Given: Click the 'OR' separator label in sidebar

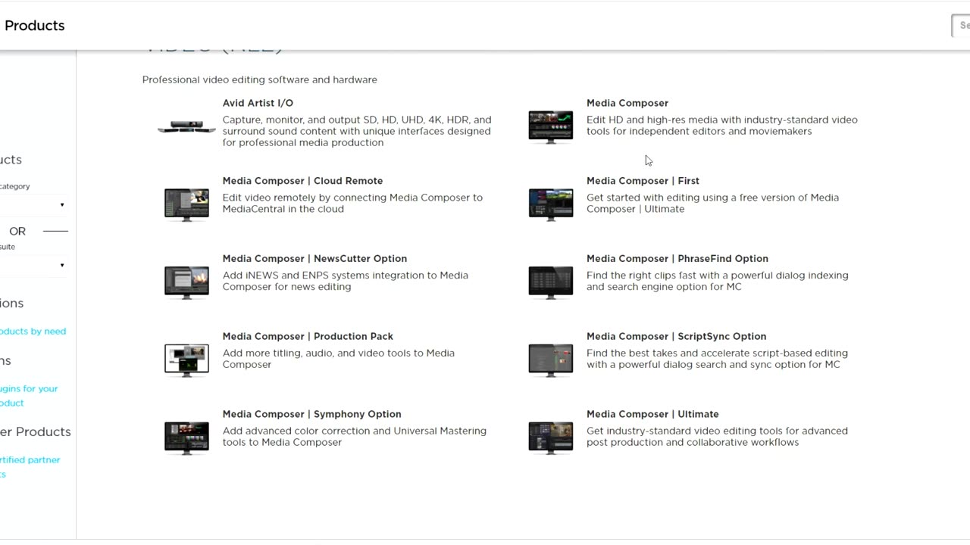Looking at the screenshot, I should click(17, 232).
